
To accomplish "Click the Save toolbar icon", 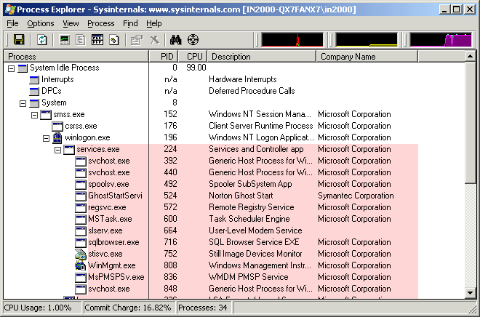I will click(19, 40).
